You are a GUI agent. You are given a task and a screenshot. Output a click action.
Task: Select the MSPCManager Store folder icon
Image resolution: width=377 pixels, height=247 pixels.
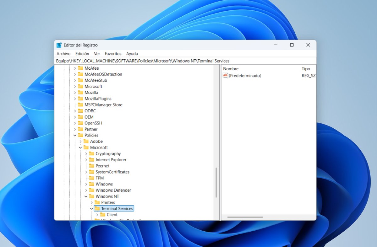coord(80,105)
